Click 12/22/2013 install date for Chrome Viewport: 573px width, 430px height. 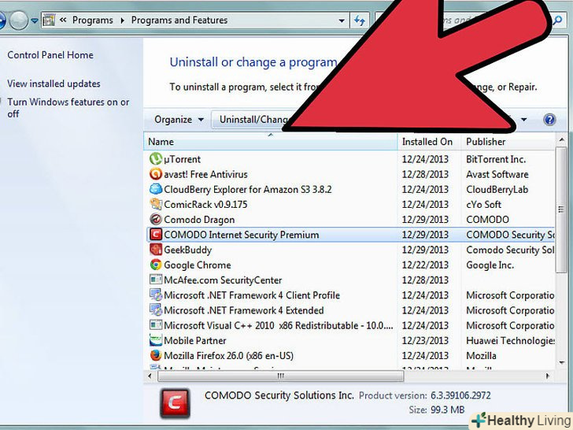coord(425,265)
